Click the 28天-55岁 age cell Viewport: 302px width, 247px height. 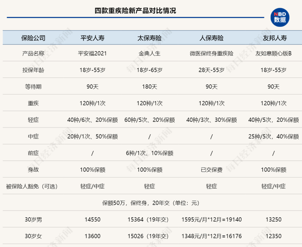pyautogui.click(x=211, y=70)
